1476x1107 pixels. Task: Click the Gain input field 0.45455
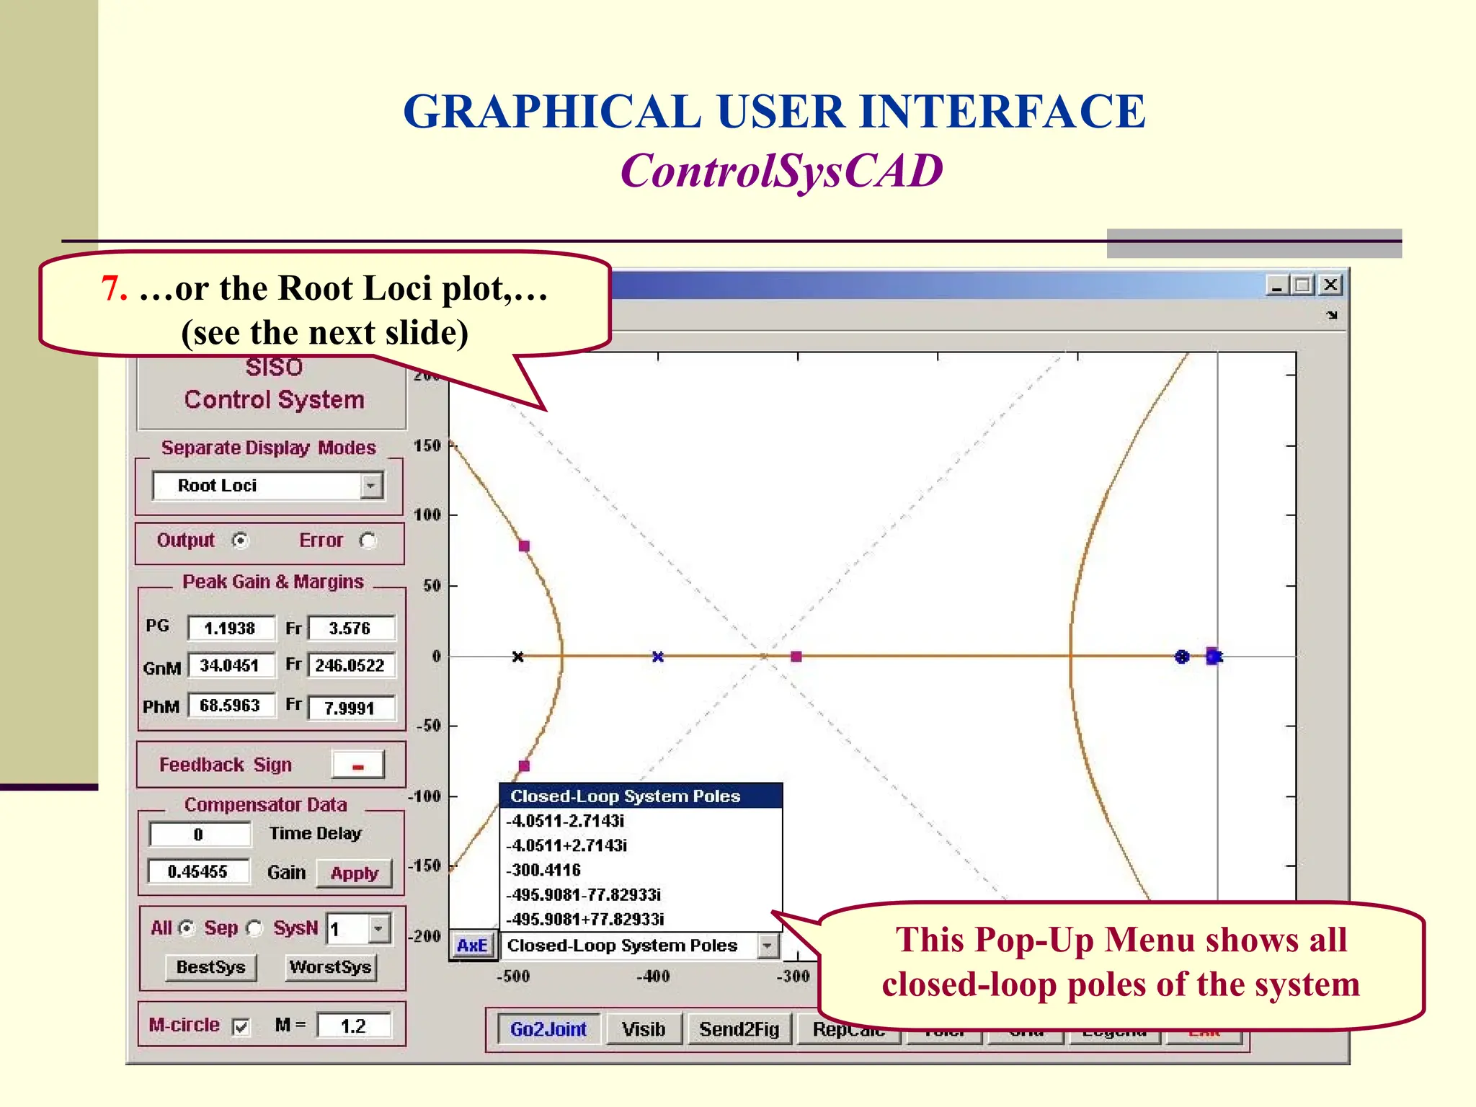(199, 872)
